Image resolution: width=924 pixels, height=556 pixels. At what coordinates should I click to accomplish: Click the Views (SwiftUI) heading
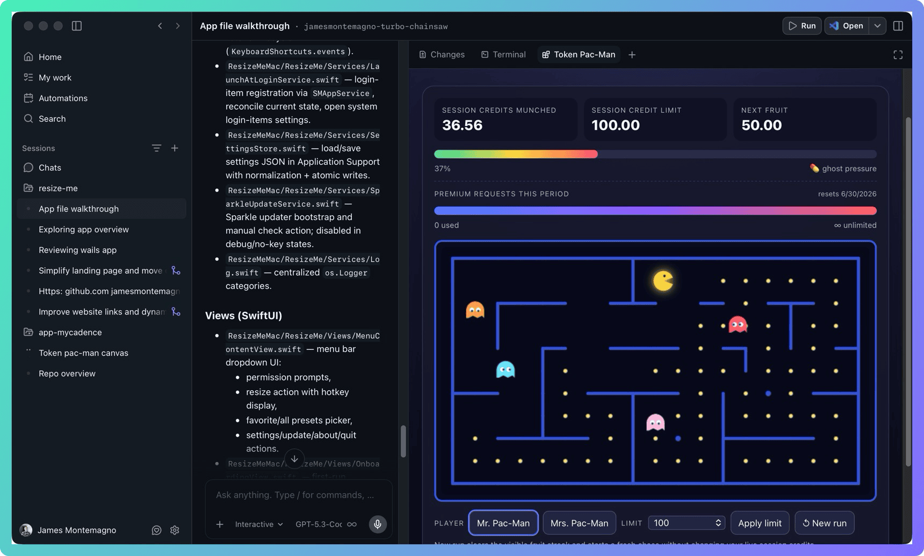tap(243, 316)
